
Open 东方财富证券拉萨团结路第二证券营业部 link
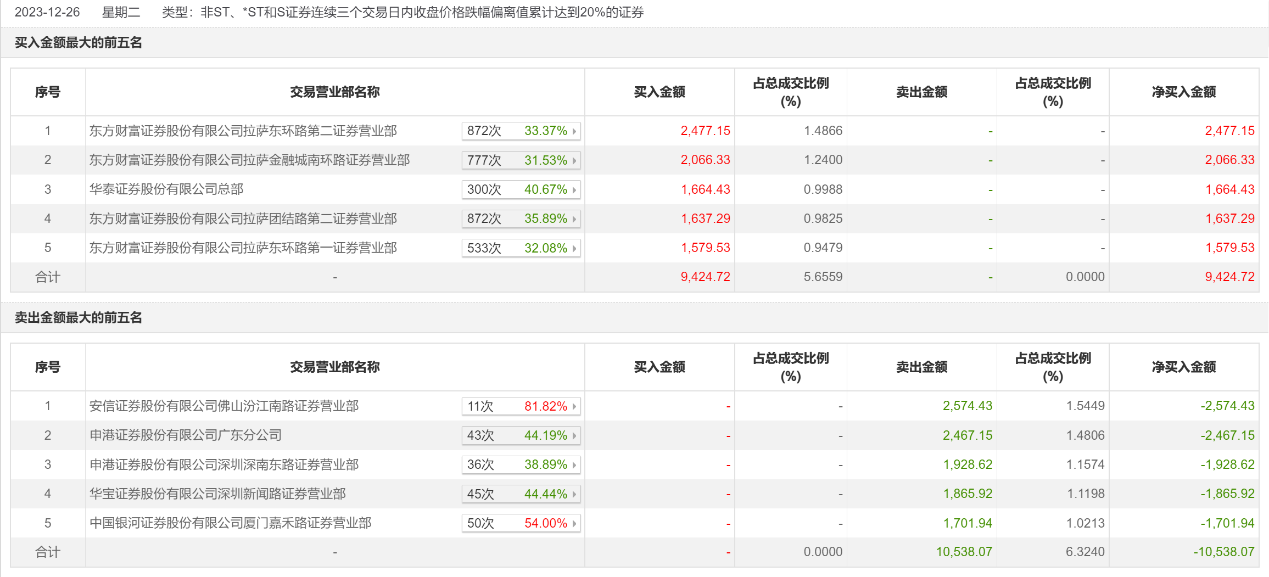click(x=243, y=219)
